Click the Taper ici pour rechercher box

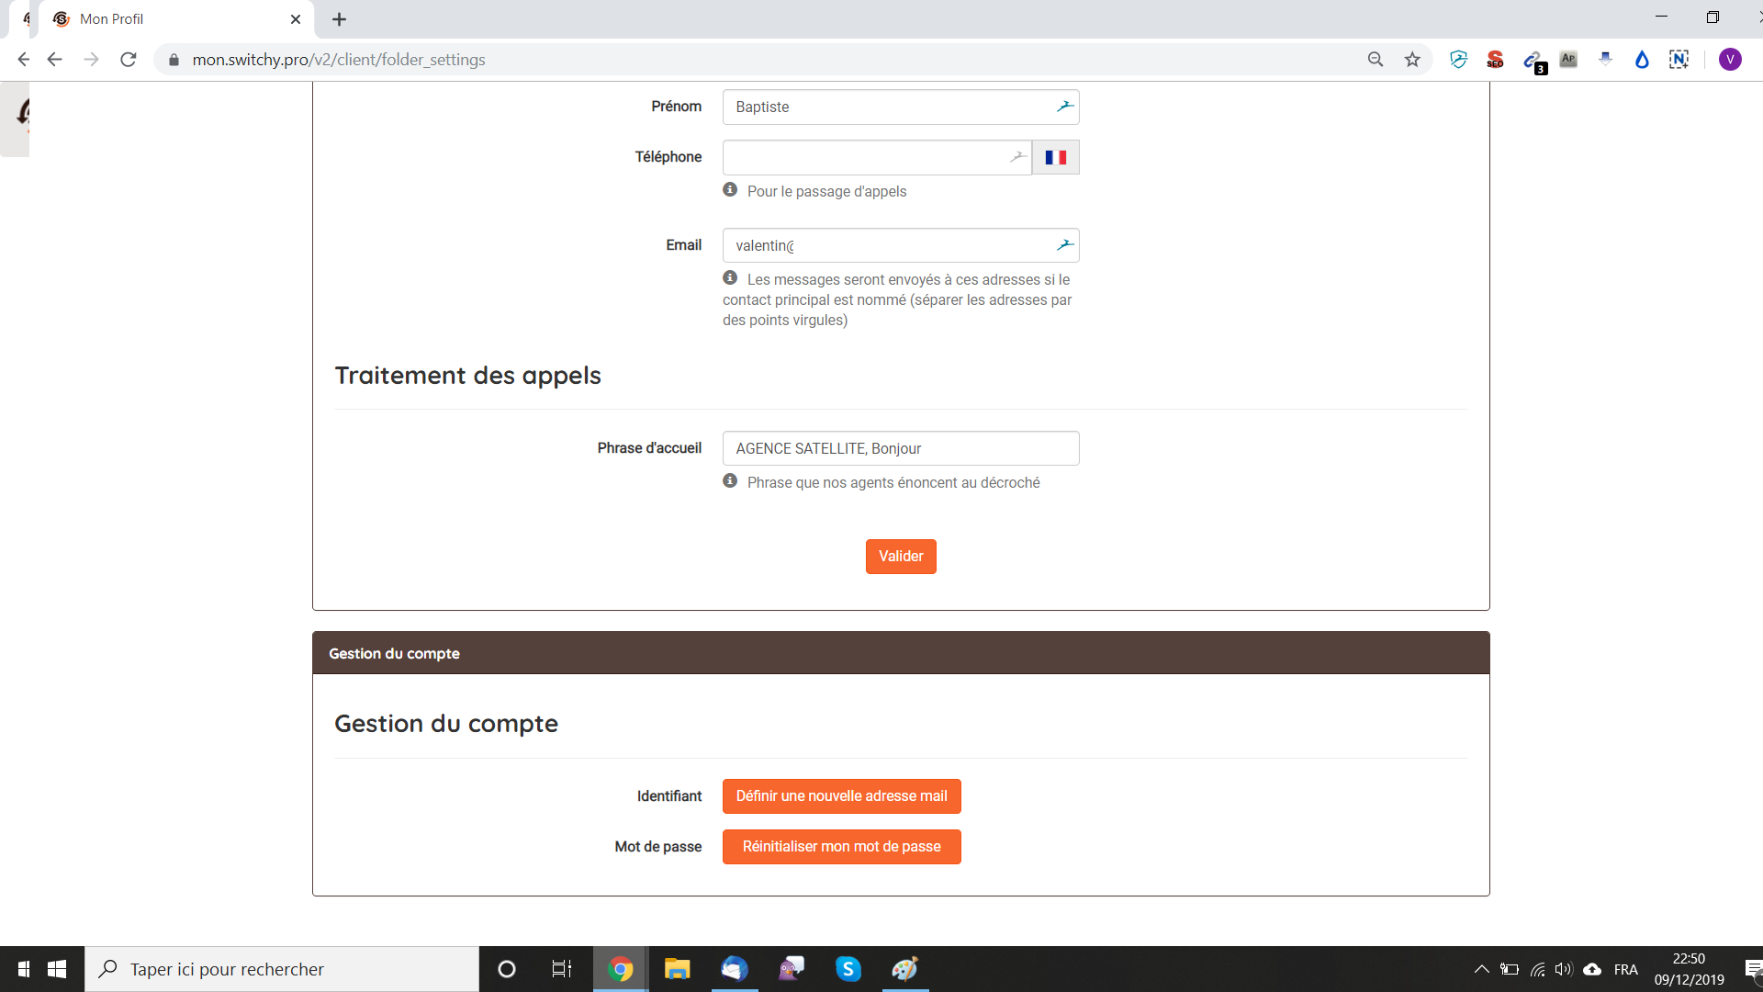pyautogui.click(x=282, y=969)
